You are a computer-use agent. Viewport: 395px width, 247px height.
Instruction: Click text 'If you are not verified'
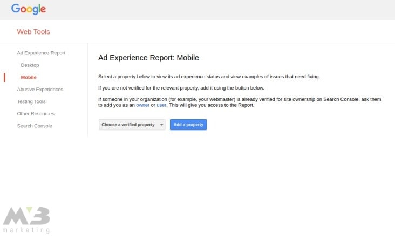tap(121, 88)
